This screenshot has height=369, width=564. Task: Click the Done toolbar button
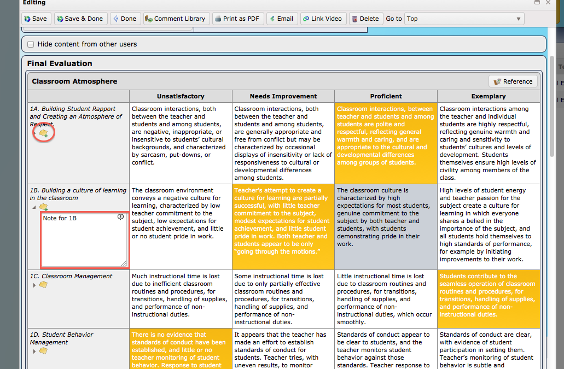click(x=125, y=19)
